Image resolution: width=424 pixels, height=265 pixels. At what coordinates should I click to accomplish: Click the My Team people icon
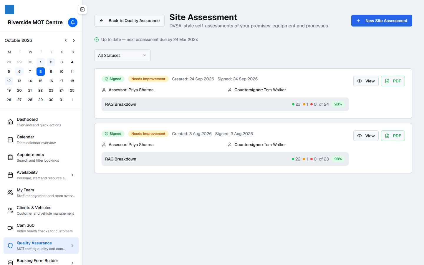(x=10, y=193)
